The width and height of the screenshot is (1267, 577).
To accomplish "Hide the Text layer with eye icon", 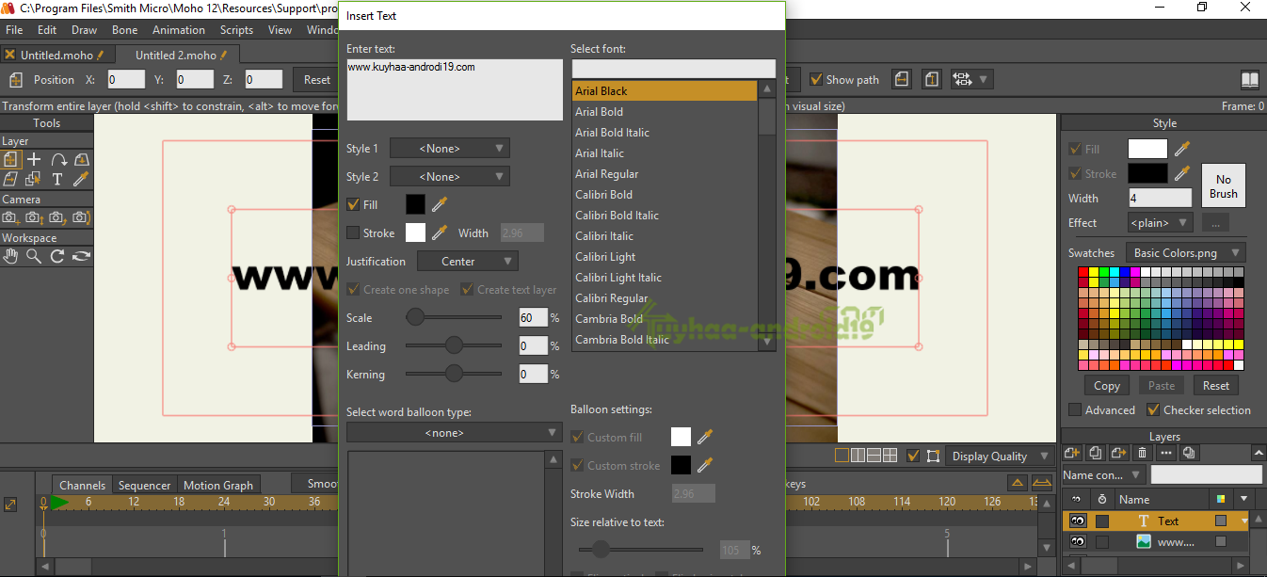I will (1078, 521).
